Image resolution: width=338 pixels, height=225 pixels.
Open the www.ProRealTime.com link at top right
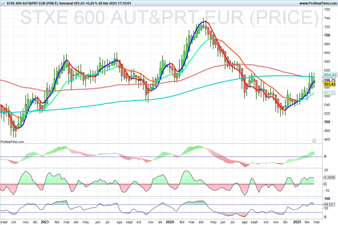coord(318,3)
